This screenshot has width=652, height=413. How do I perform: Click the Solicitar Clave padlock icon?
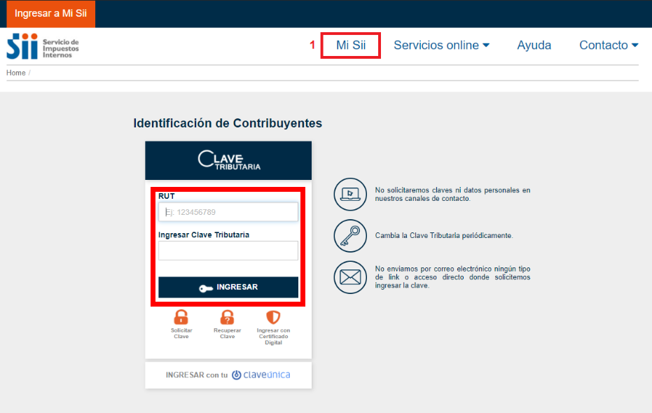pos(181,317)
